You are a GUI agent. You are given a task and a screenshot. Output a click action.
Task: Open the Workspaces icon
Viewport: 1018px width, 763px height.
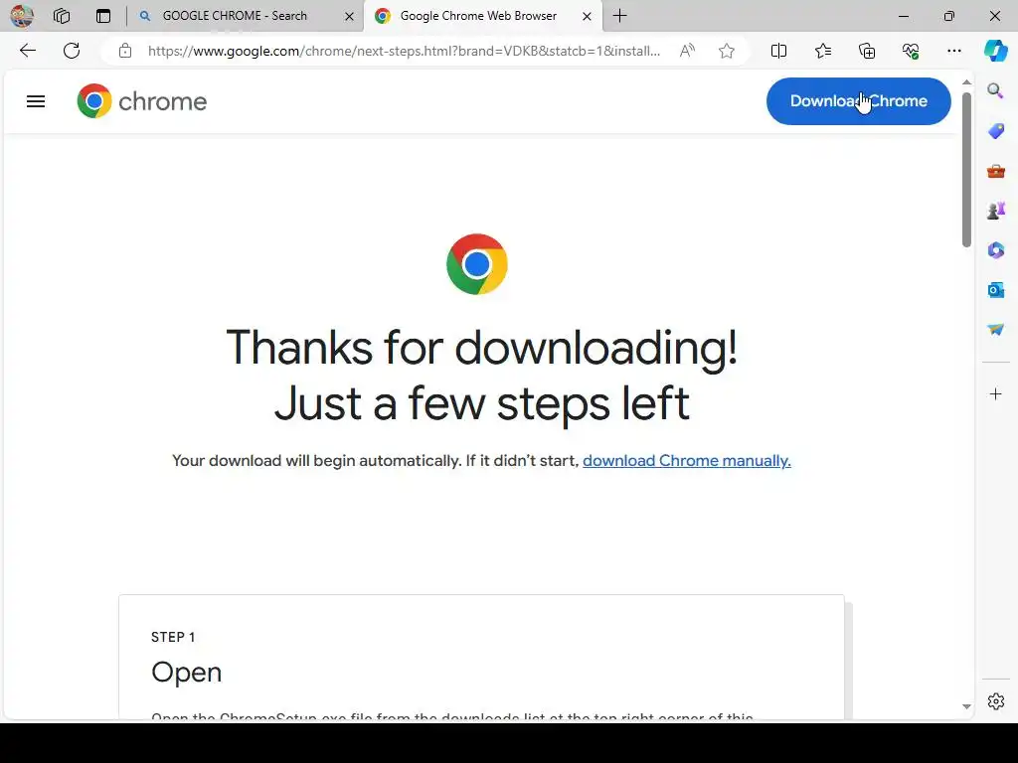pos(62,16)
